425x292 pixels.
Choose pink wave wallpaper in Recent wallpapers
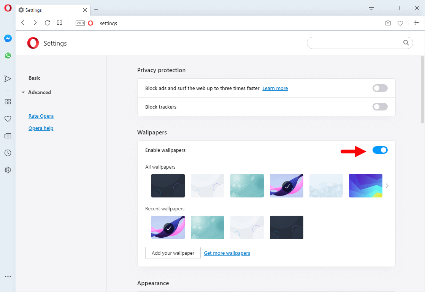[x=168, y=227]
